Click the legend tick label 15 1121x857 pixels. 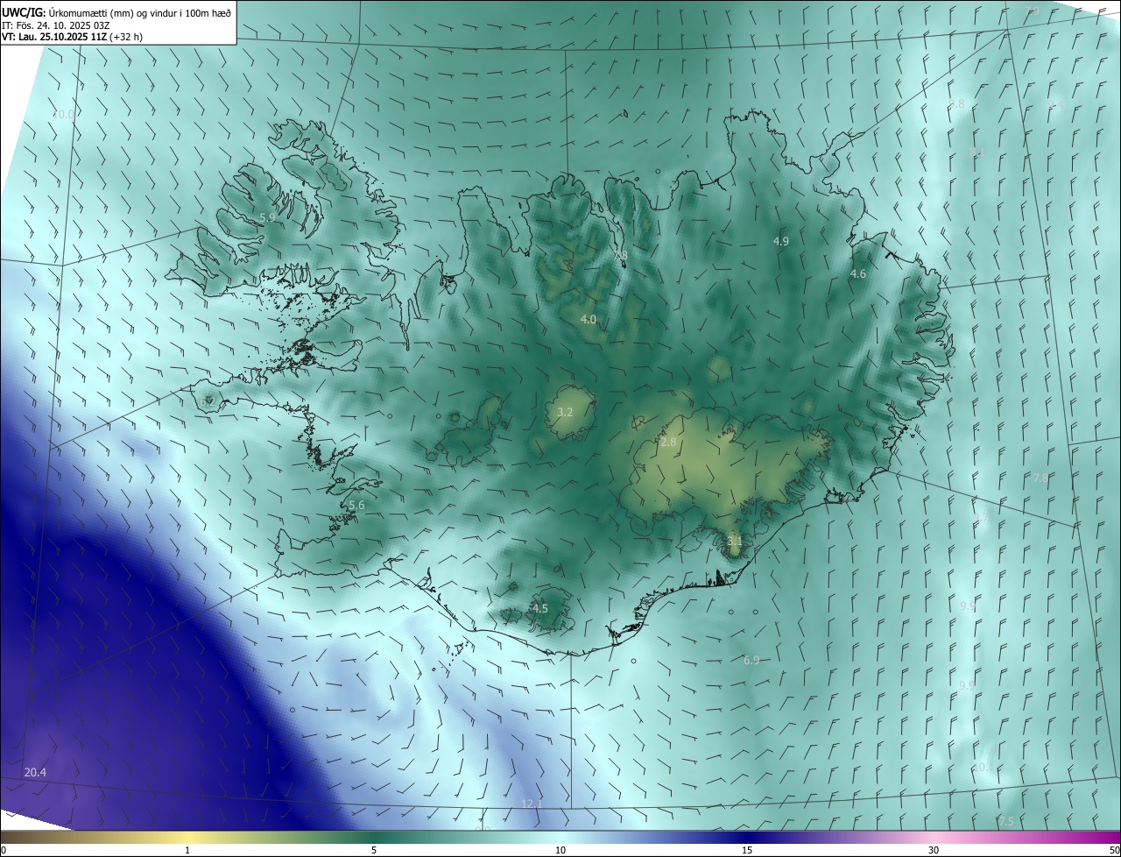(747, 850)
